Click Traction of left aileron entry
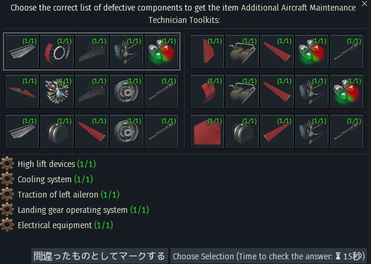This screenshot has width=371, height=264. [x=58, y=195]
